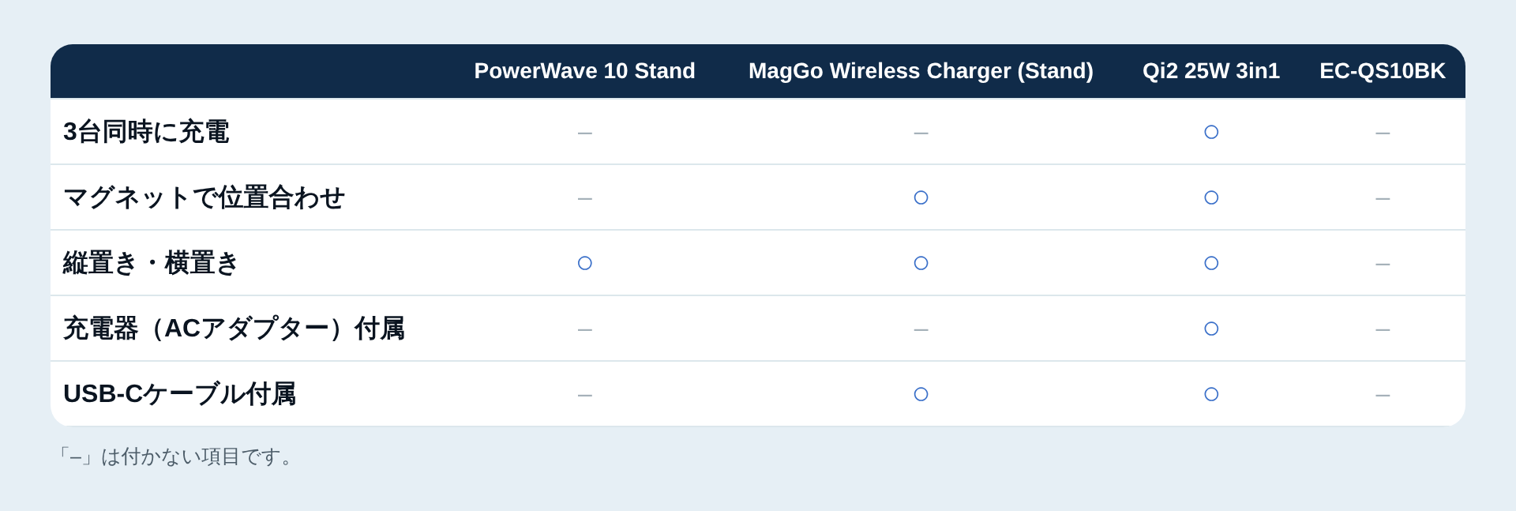Select the USB-Cケーブル付属 row label
This screenshot has width=1516, height=511.
pos(179,393)
